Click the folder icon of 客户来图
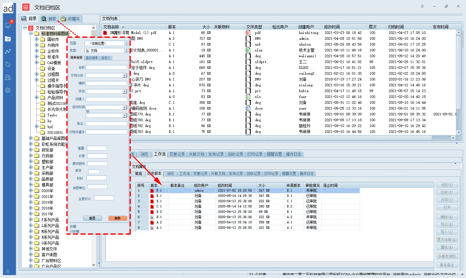 point(37,255)
